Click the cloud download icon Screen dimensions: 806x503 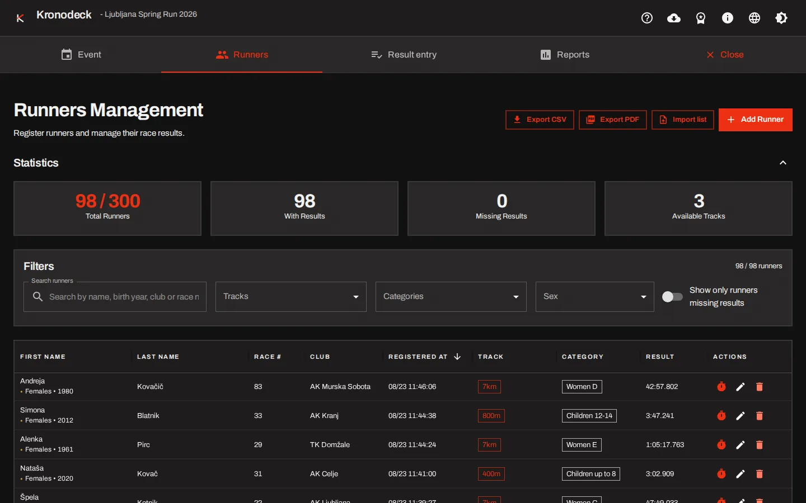[674, 18]
